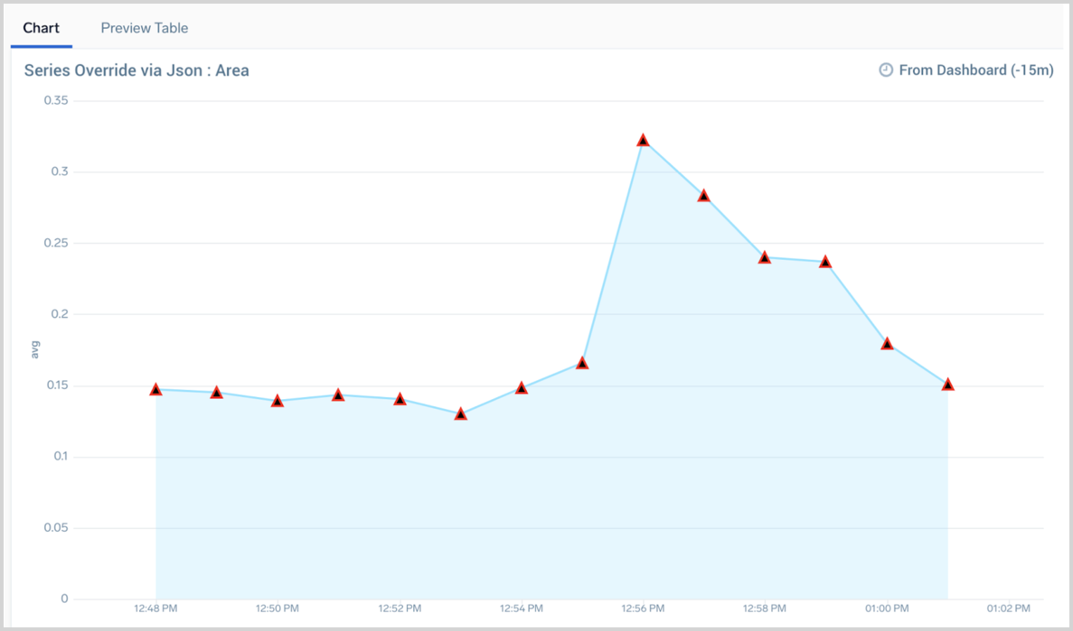Click the triangle marker at 12:50 PM
The height and width of the screenshot is (631, 1073).
(278, 402)
